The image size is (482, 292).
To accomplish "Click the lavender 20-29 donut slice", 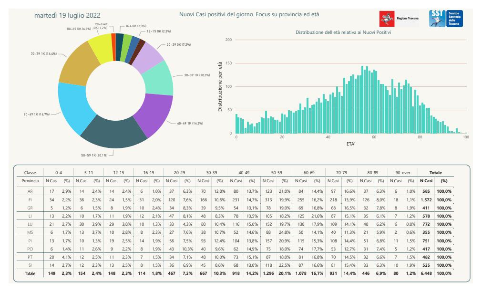I will 147,55.
